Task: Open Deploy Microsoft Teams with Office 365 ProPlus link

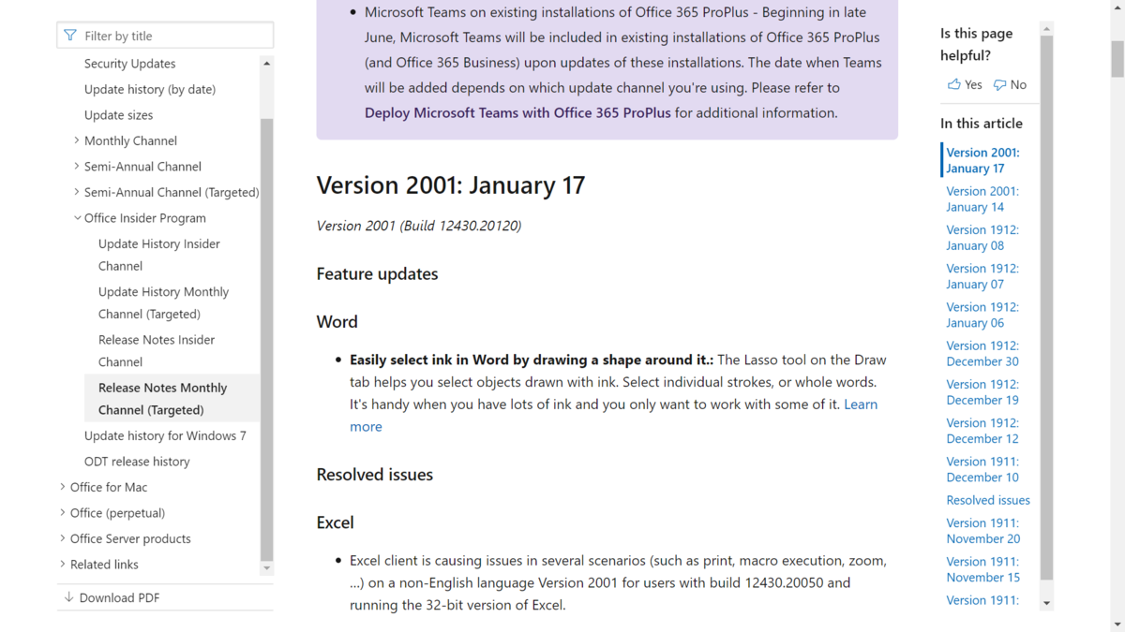Action: pyautogui.click(x=517, y=112)
